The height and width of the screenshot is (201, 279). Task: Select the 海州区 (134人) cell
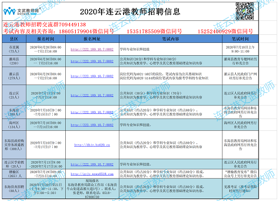coord(14,125)
